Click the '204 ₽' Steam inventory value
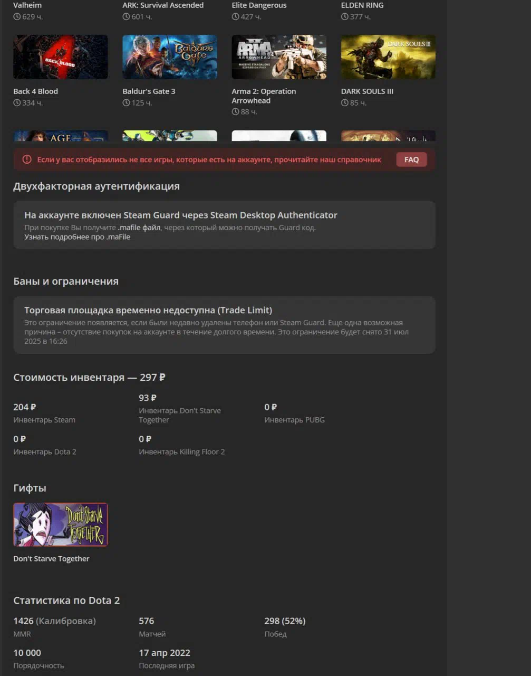Screen dimensions: 531x676 tap(25, 407)
